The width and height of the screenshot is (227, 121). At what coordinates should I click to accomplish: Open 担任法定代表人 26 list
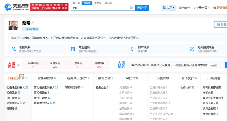[x=18, y=87]
